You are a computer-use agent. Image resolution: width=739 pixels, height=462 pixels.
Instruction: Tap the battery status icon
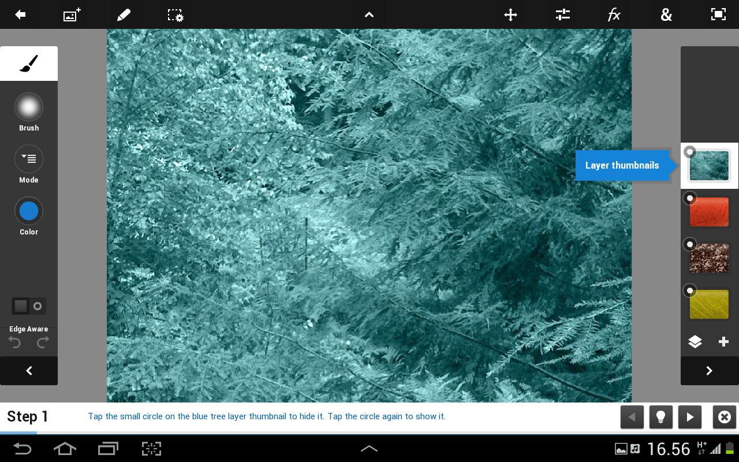tap(729, 449)
